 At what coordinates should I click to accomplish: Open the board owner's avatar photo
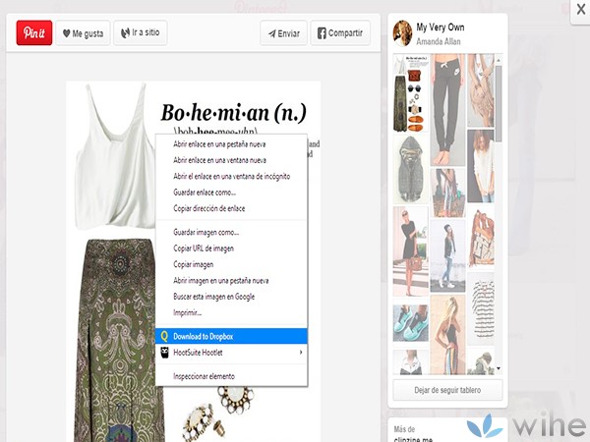[x=402, y=33]
